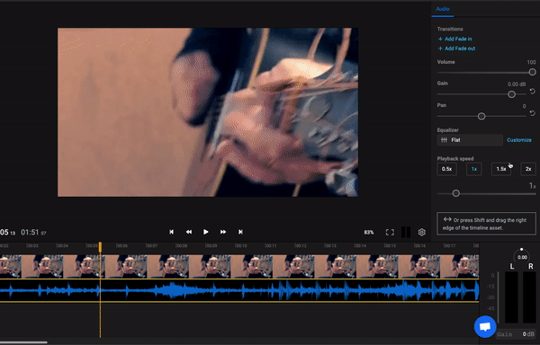The height and width of the screenshot is (345, 540).
Task: Click the Volume slider handle
Action: coord(533,72)
